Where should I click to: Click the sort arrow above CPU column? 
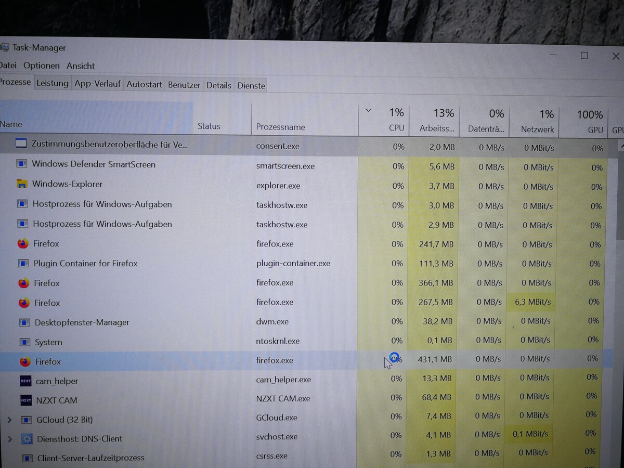[369, 111]
